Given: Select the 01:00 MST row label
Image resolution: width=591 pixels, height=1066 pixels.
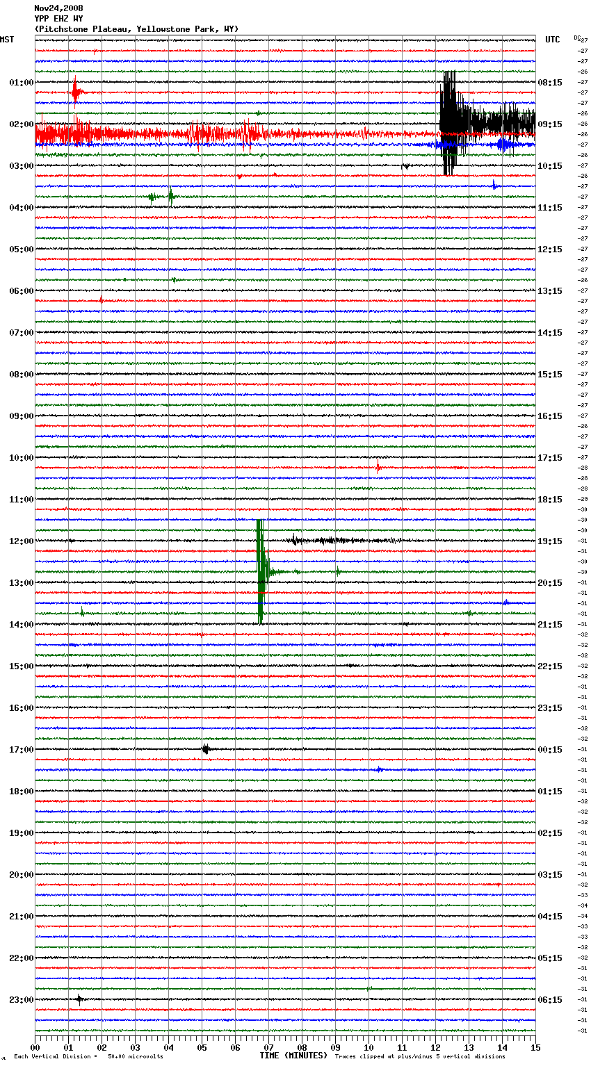Looking at the screenshot, I should tap(21, 83).
